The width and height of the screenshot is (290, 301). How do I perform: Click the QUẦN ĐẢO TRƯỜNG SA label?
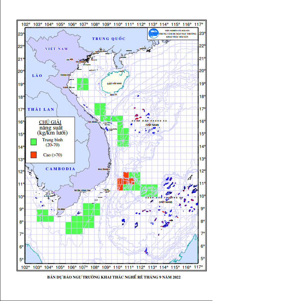(164, 198)
